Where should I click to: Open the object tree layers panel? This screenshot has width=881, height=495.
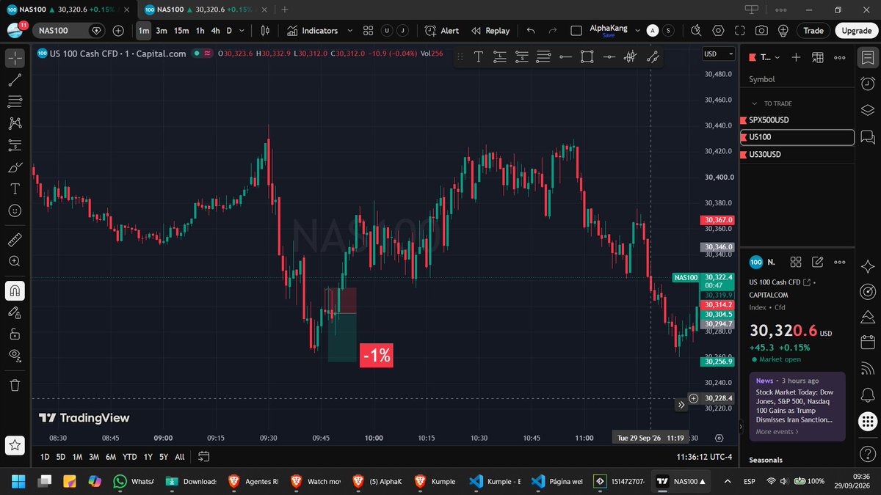(868, 110)
